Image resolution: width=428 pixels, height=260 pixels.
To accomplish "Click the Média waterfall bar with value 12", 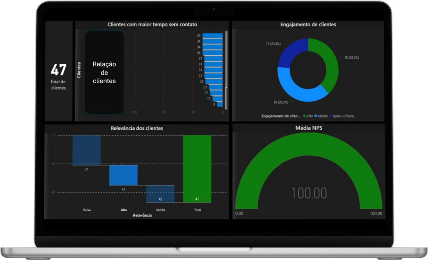I will (160, 194).
